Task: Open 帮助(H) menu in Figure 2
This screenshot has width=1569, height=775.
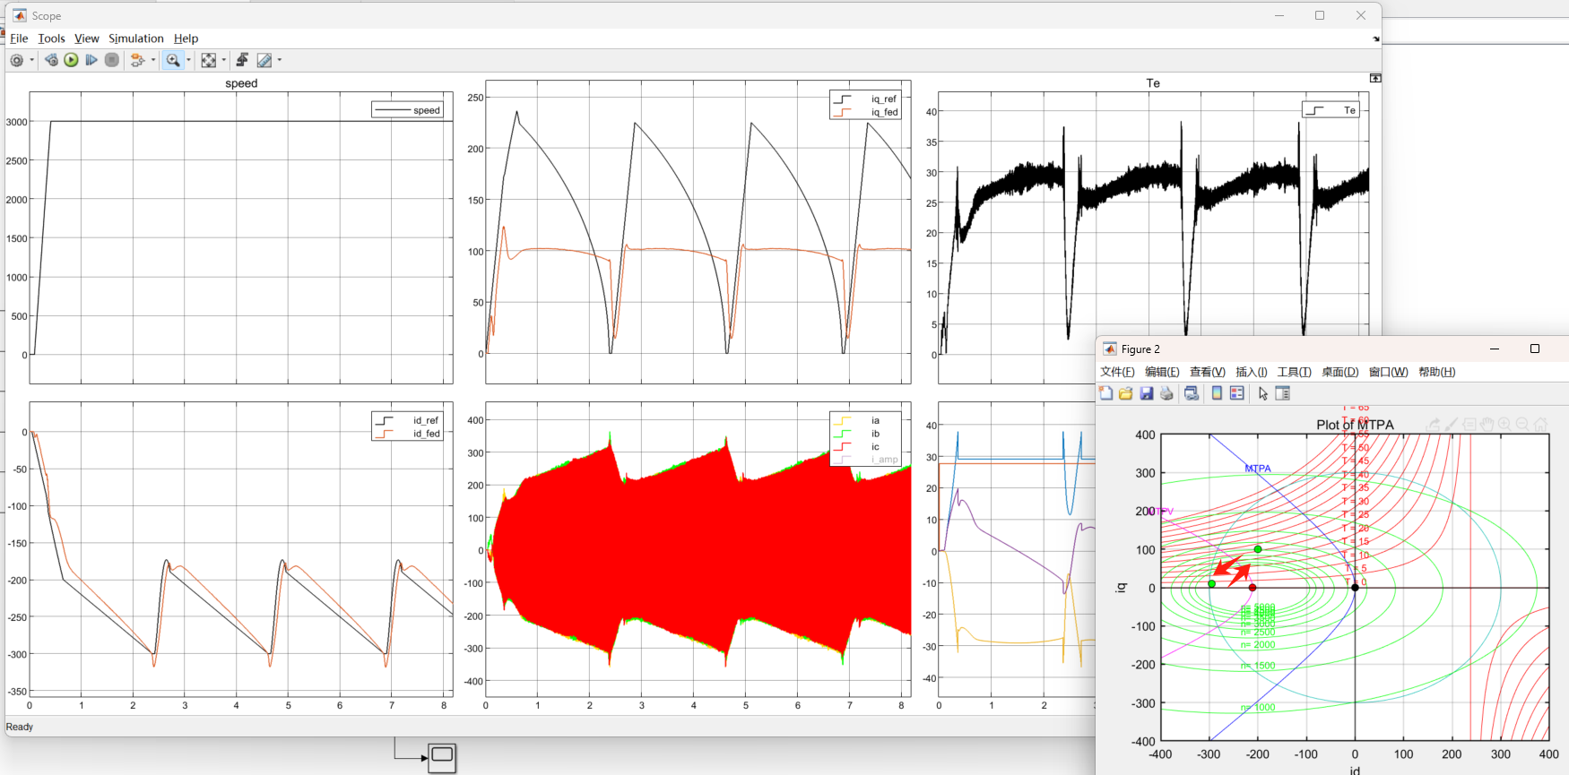Action: pos(1436,372)
